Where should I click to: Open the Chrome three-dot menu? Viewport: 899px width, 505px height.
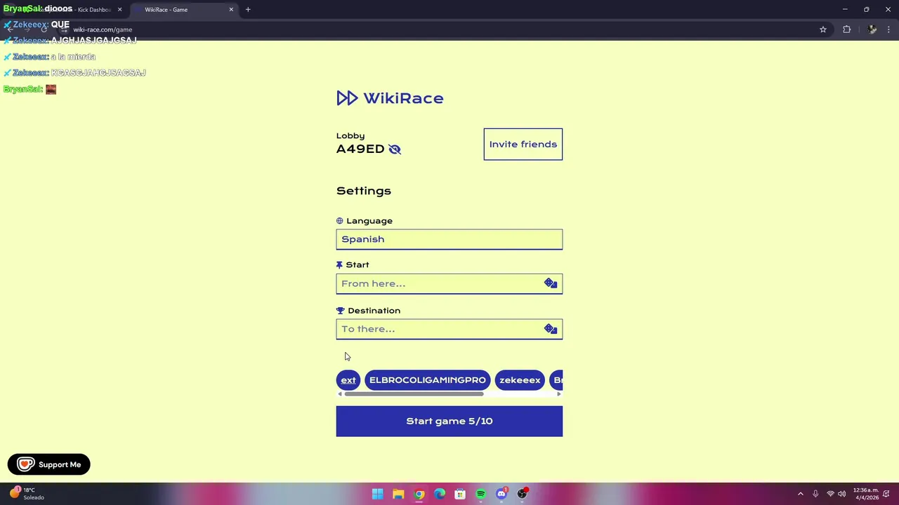click(888, 29)
